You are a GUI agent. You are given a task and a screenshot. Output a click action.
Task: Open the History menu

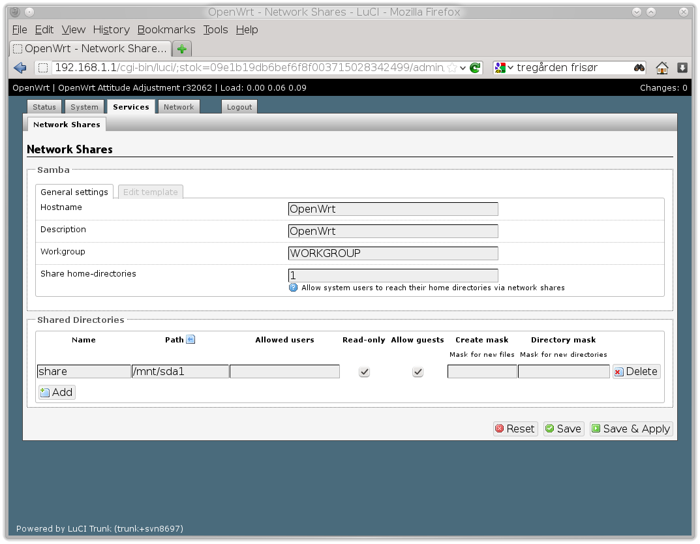click(x=111, y=30)
